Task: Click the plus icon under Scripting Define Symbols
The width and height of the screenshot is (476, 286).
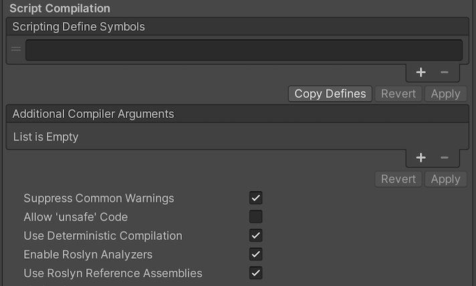Action: 421,73
